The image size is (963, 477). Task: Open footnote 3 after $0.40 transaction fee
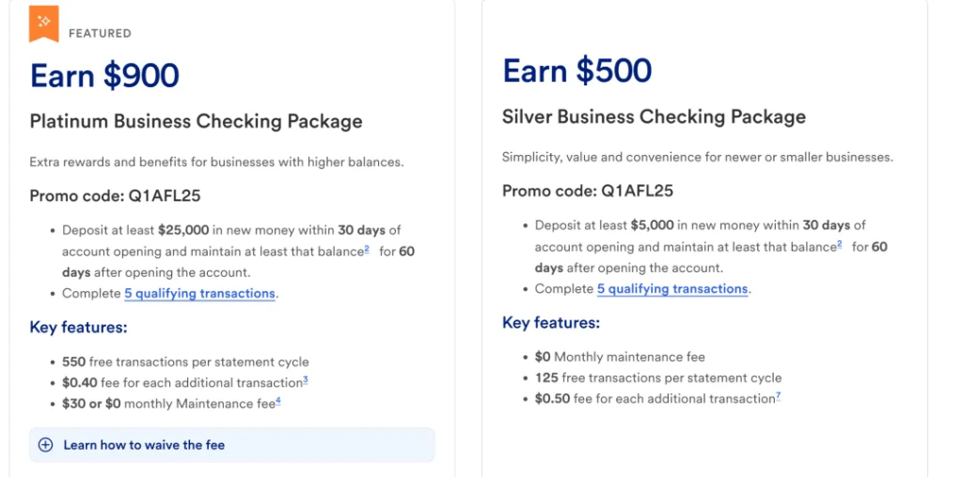[306, 380]
